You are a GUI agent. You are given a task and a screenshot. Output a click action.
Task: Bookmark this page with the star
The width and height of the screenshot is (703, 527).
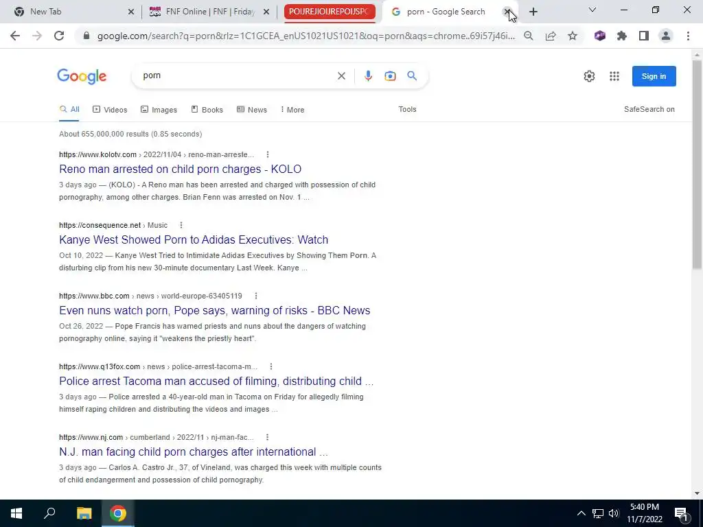(x=573, y=36)
